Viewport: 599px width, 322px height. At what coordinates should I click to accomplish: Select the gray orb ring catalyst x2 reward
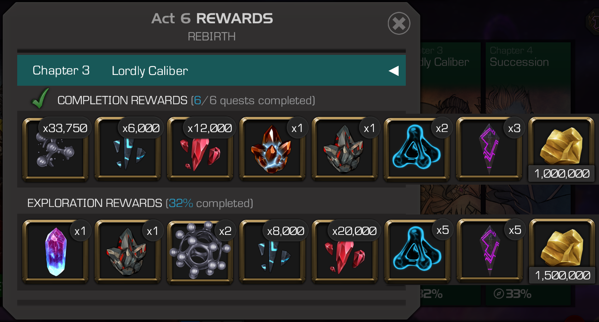tap(200, 251)
